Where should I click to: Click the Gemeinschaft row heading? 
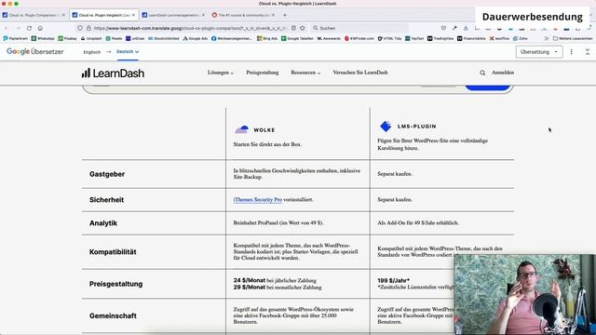coord(113,316)
